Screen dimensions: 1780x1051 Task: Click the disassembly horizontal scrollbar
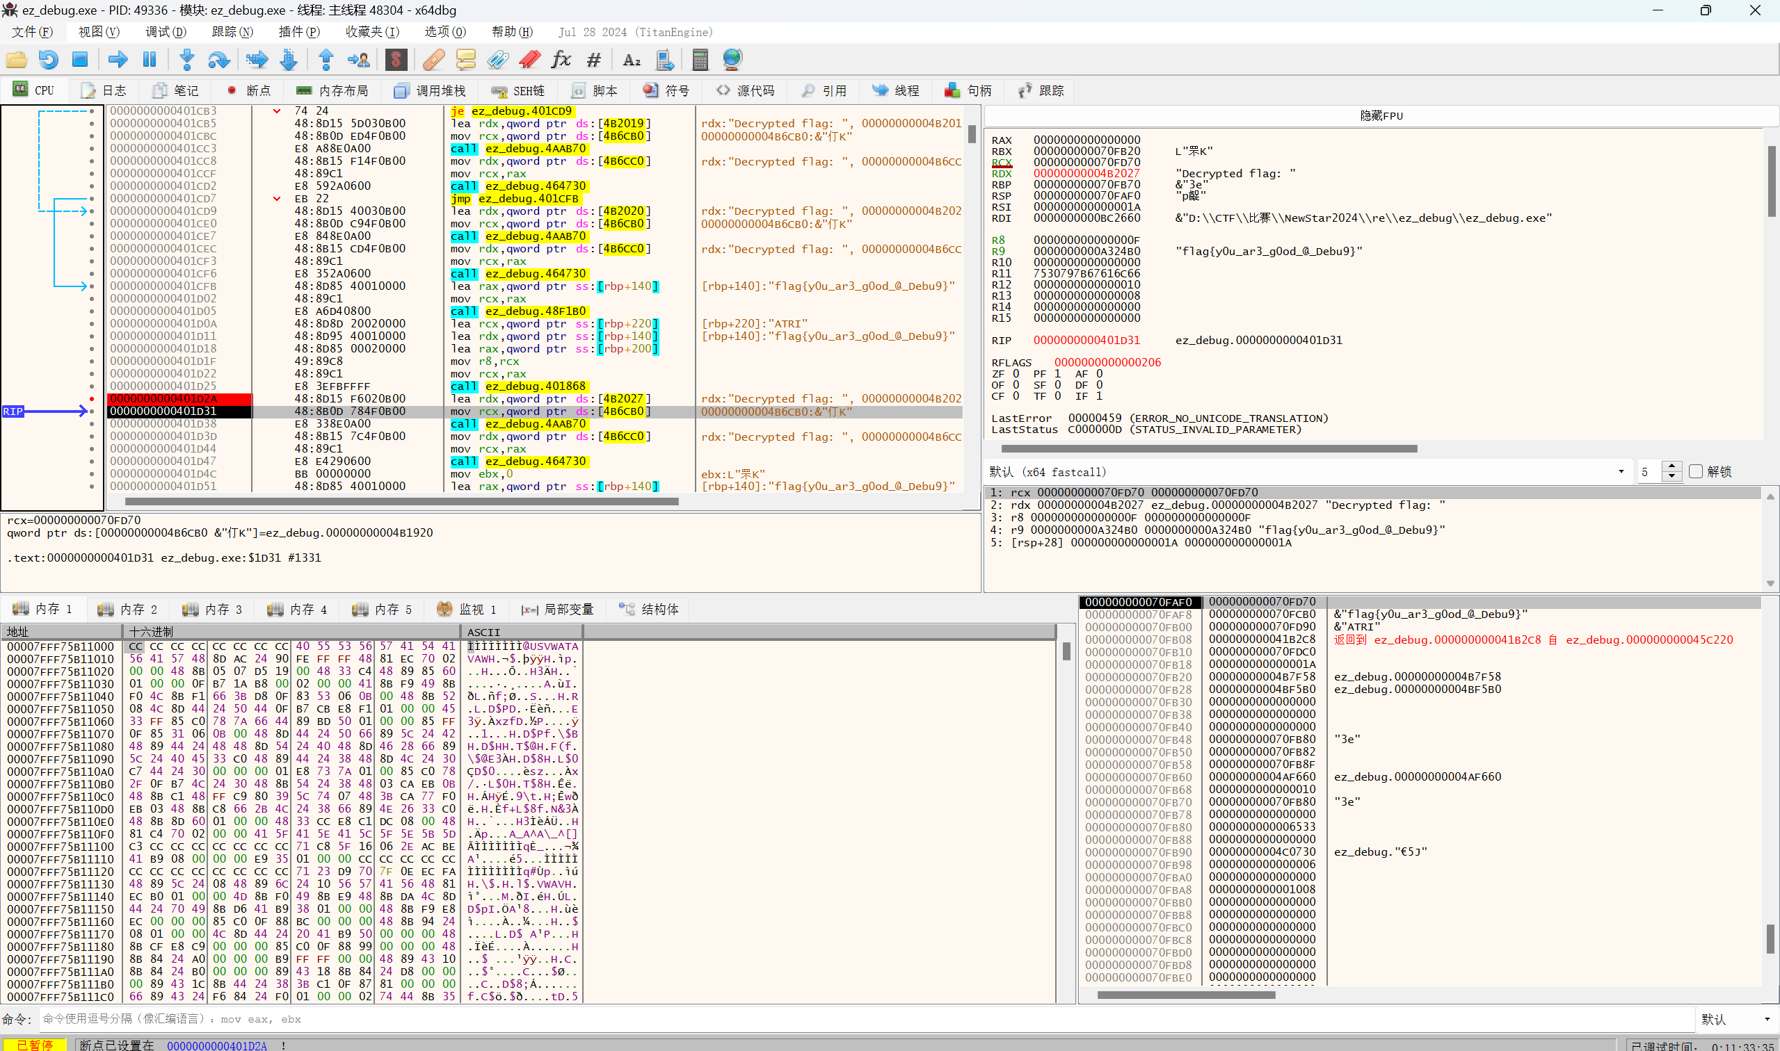[401, 501]
